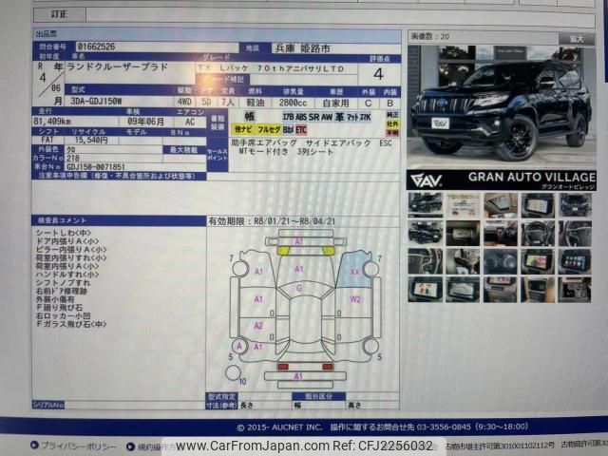The width and height of the screenshot is (608, 456).
Task: Open the main black Land Cruiser Prado photo
Action: pos(502,104)
